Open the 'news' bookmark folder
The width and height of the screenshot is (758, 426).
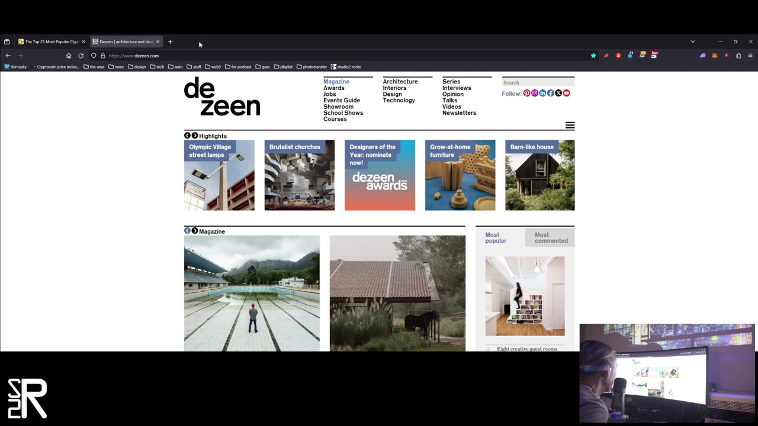tap(116, 67)
